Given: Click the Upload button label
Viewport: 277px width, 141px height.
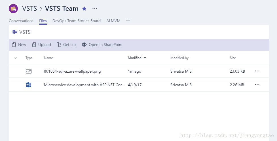Looking at the screenshot, I should coord(45,45).
